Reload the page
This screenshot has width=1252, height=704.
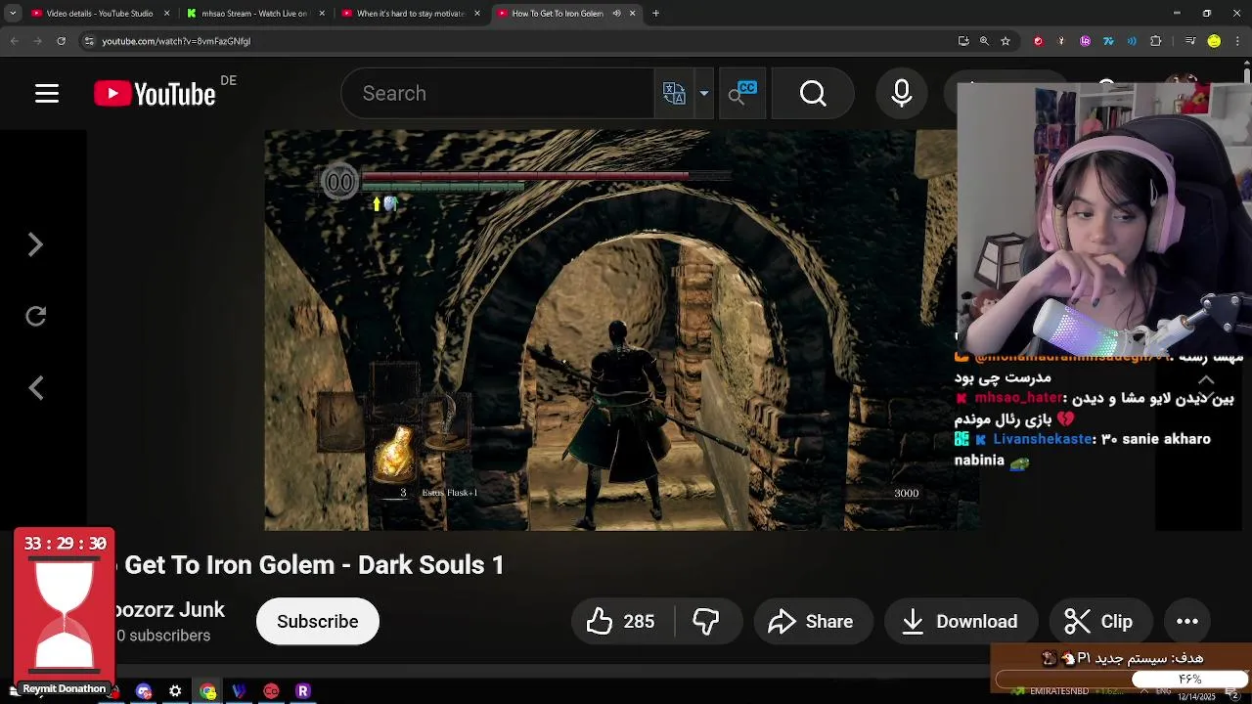(61, 41)
